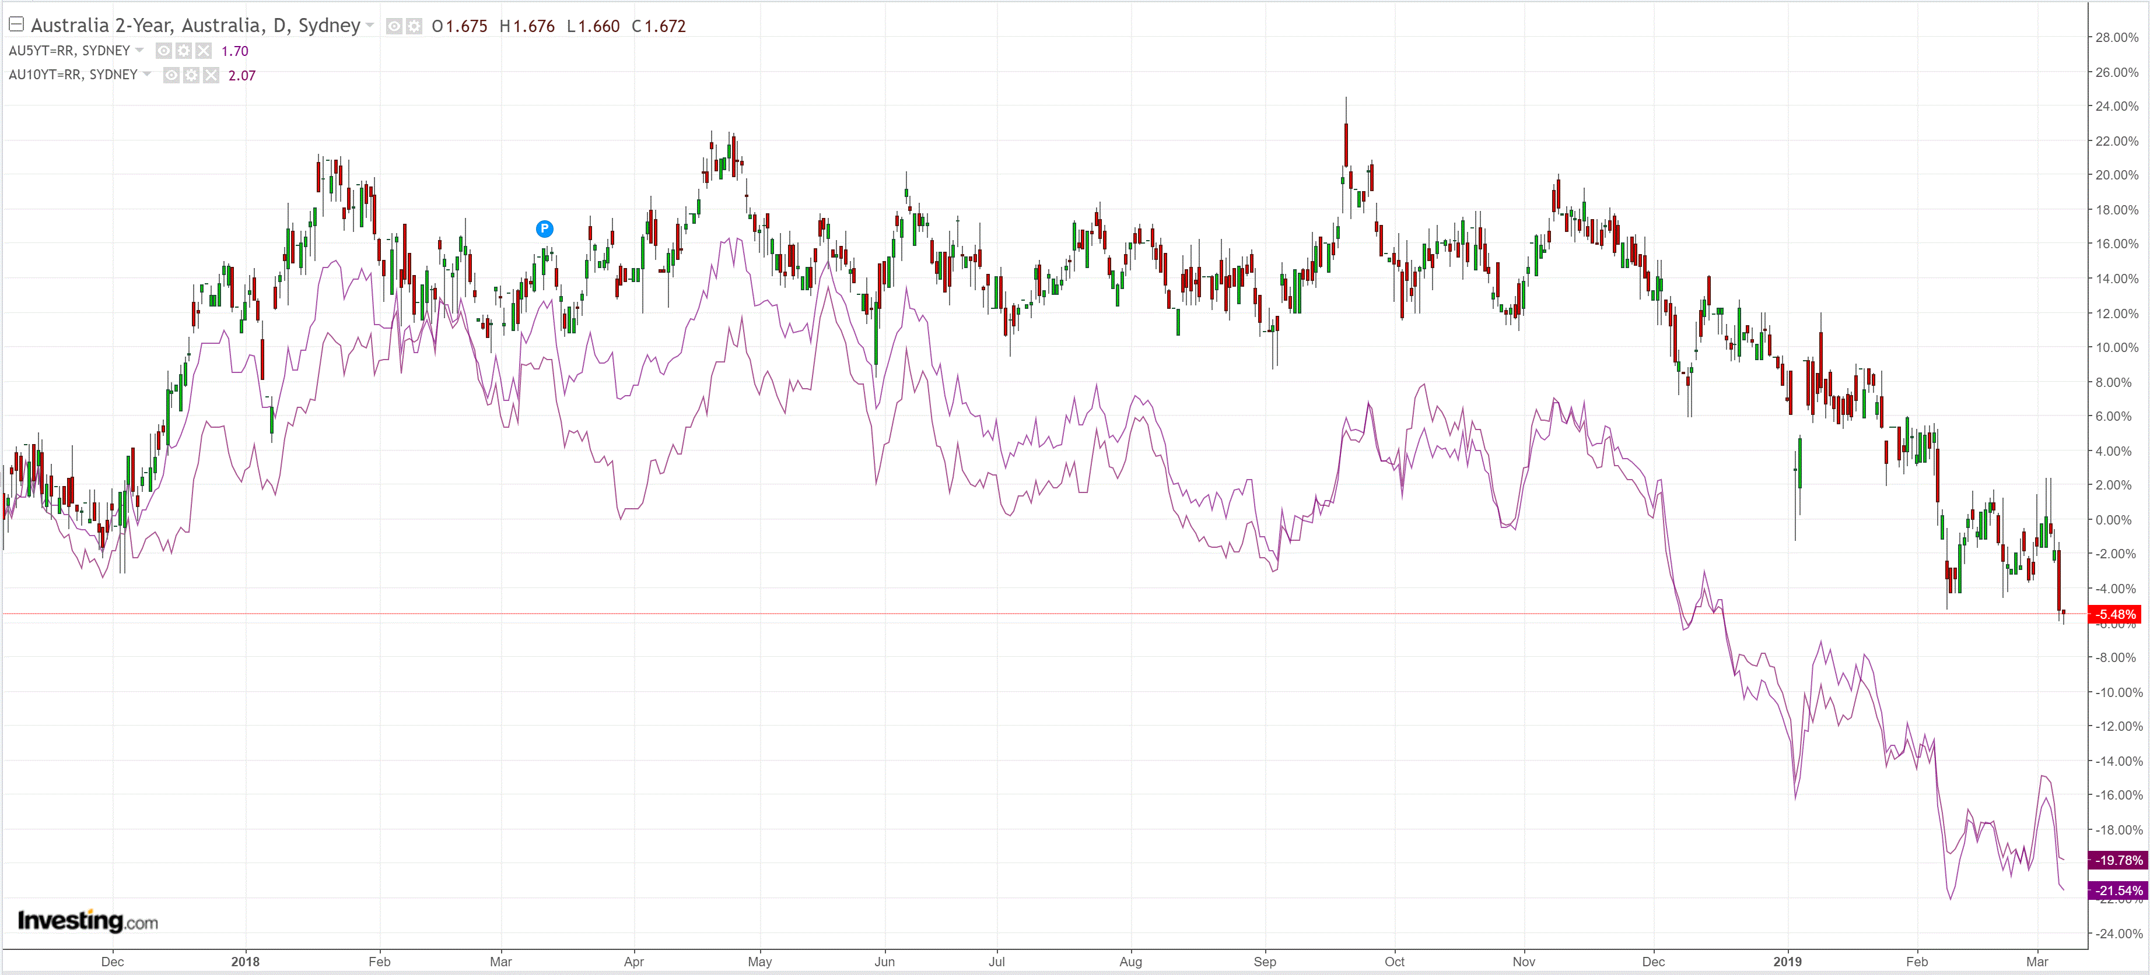
Task: Open Australia 2-Year series dropdown arrow
Action: click(x=370, y=25)
